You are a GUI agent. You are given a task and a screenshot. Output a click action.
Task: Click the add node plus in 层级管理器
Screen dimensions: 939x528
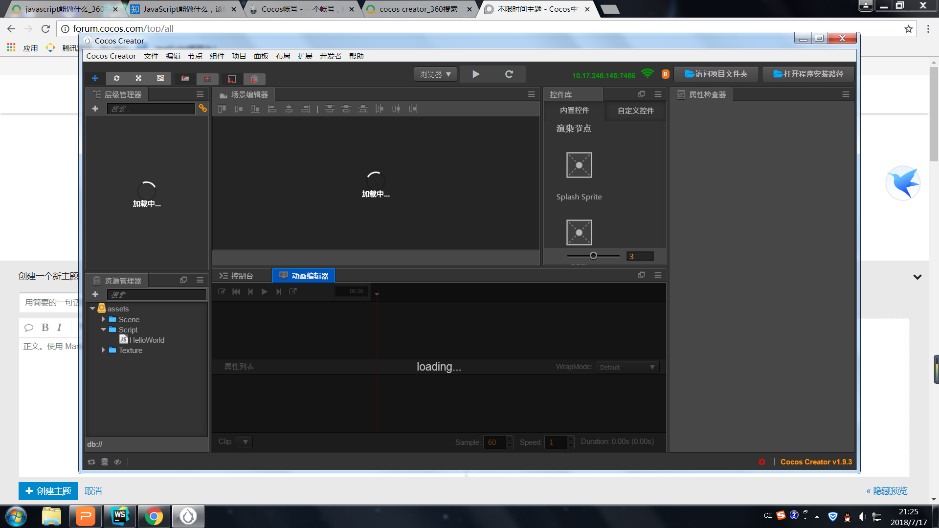[95, 109]
